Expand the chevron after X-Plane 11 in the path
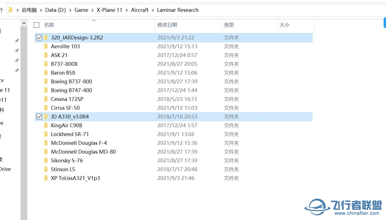Image resolution: width=386 pixels, height=220 pixels. pyautogui.click(x=127, y=10)
